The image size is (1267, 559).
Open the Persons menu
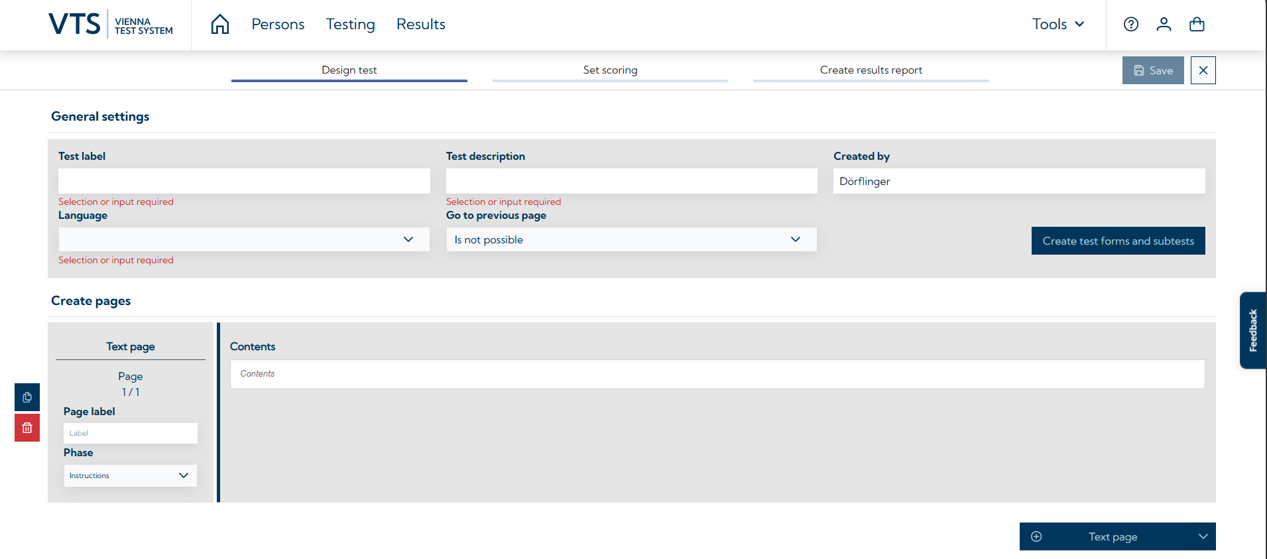(x=278, y=25)
